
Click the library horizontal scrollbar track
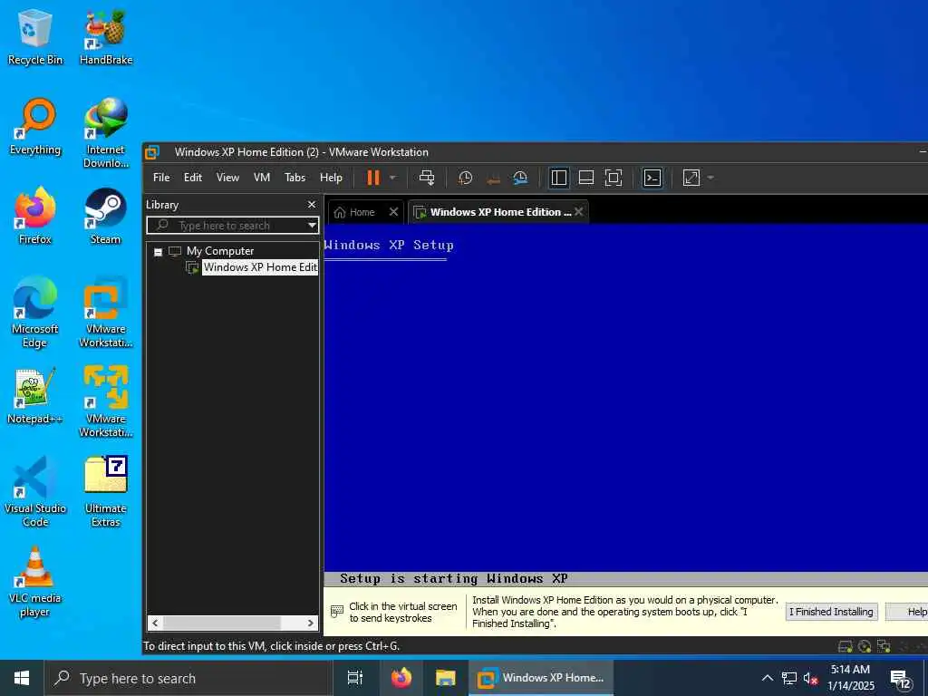(x=233, y=623)
